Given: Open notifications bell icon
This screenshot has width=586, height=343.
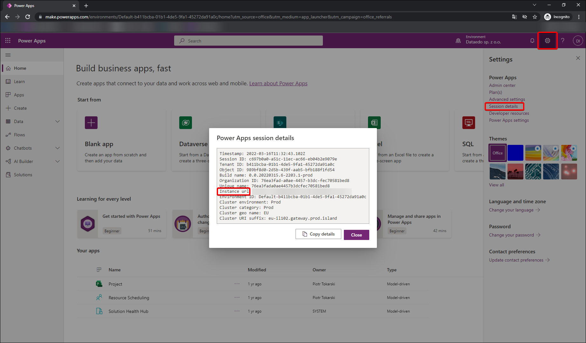Looking at the screenshot, I should click(532, 41).
